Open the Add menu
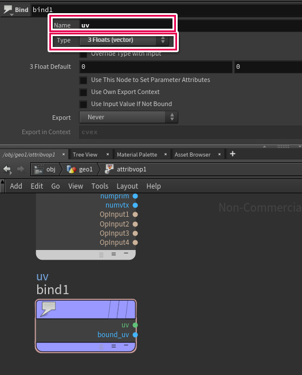 click(16, 186)
